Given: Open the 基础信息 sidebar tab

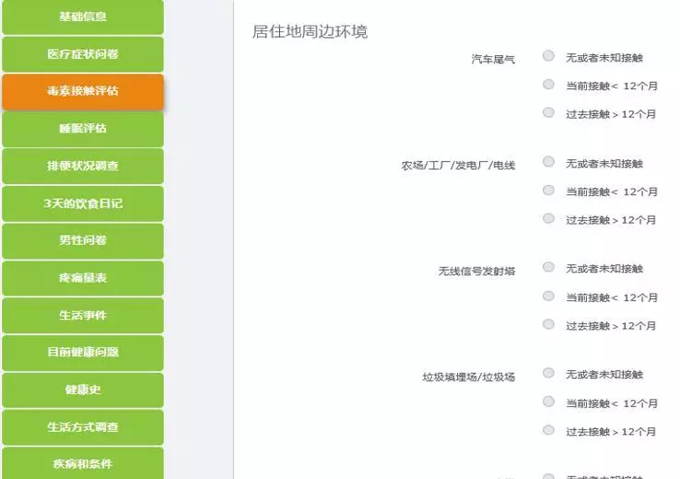Looking at the screenshot, I should click(82, 17).
